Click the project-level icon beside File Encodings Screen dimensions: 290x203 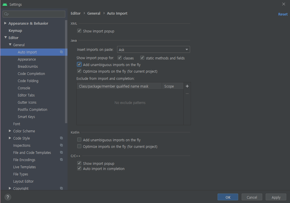[61, 160]
